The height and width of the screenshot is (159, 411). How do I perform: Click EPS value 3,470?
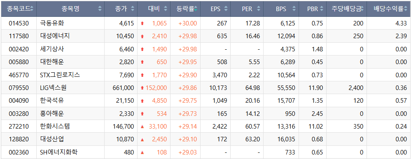[220, 75]
